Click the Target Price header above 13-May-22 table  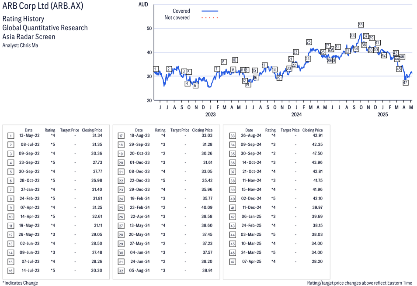(69, 130)
